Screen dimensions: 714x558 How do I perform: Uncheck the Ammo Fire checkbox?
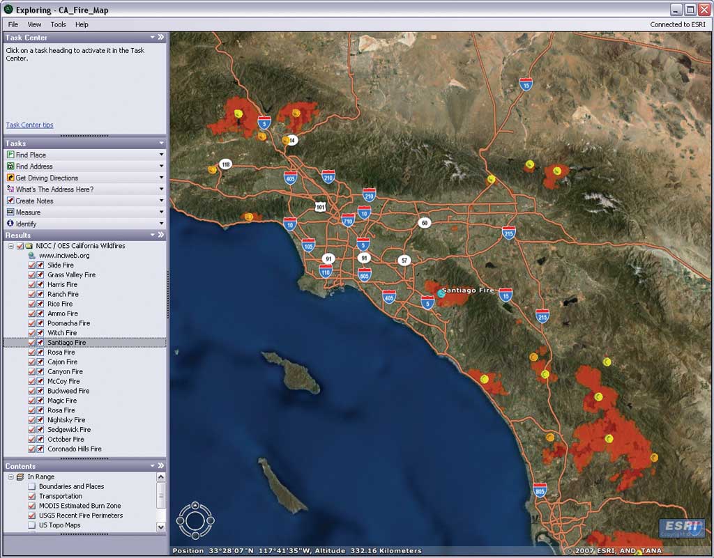coord(32,313)
